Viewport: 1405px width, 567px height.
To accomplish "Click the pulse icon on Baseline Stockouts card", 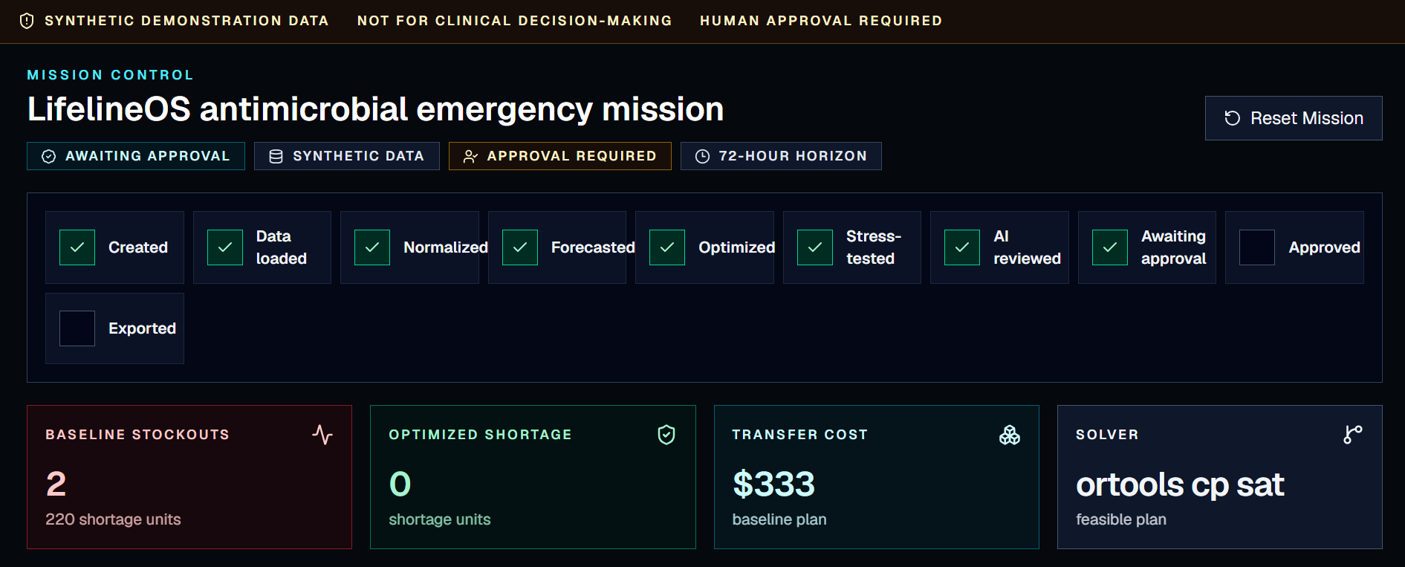I will point(322,435).
